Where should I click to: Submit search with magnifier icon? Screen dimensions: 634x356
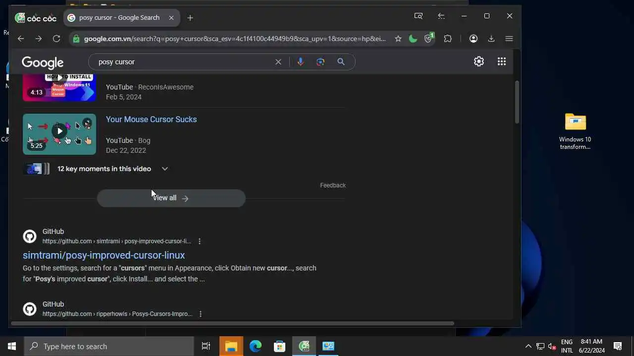pyautogui.click(x=341, y=62)
